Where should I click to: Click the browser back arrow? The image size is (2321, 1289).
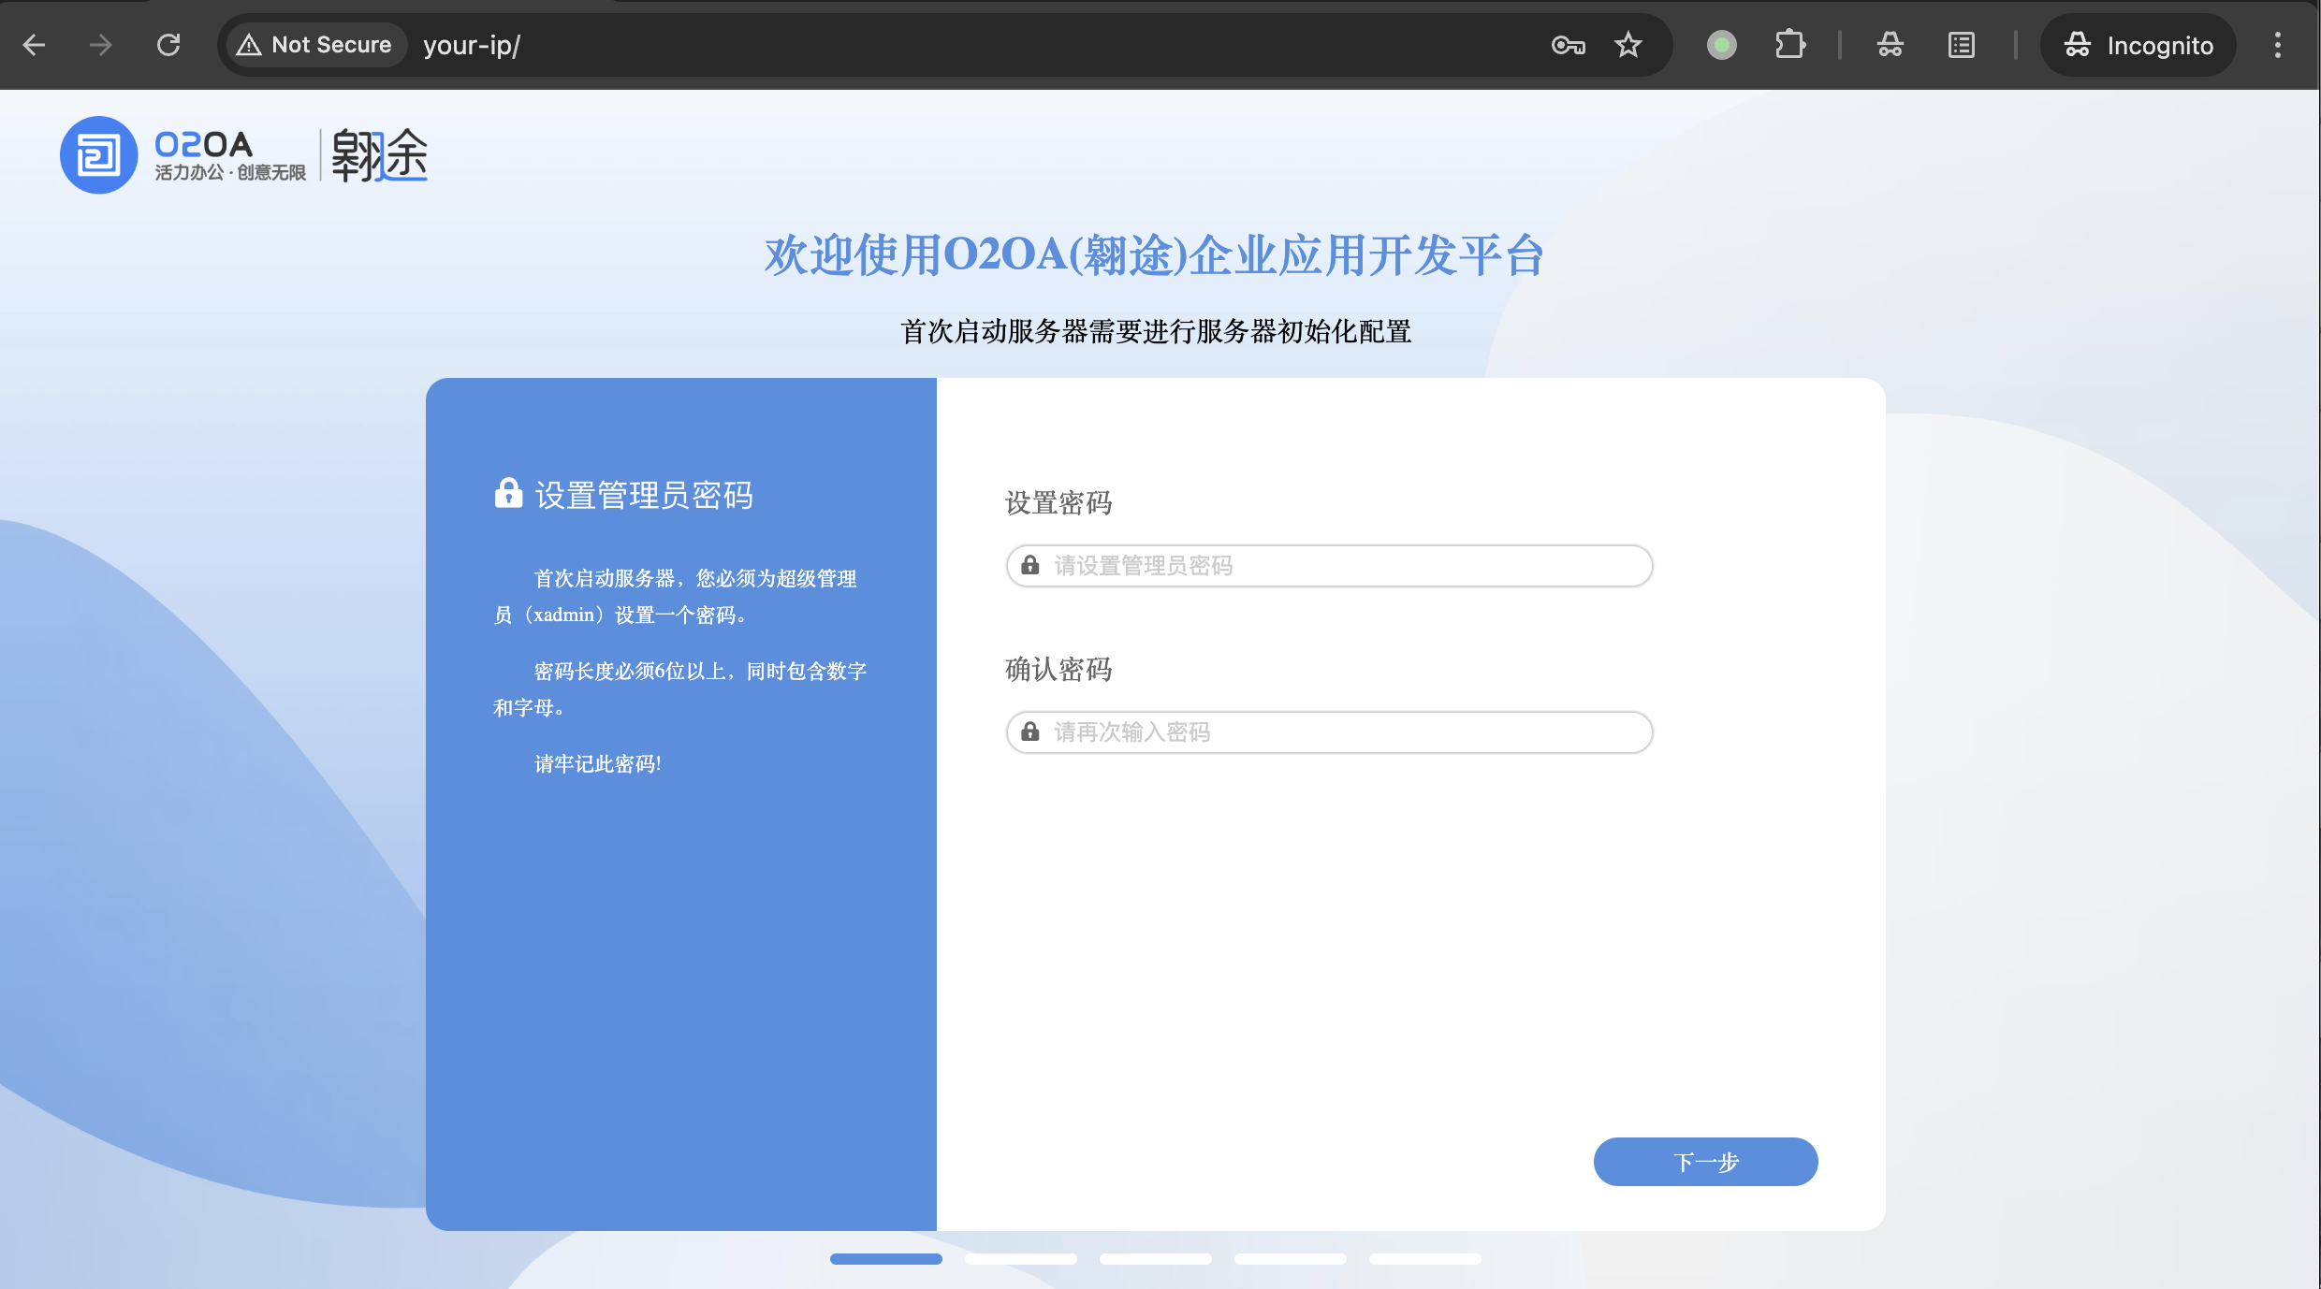[35, 45]
